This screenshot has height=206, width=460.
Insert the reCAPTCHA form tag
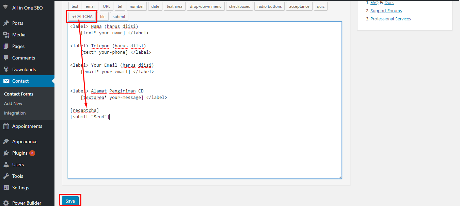tap(82, 17)
